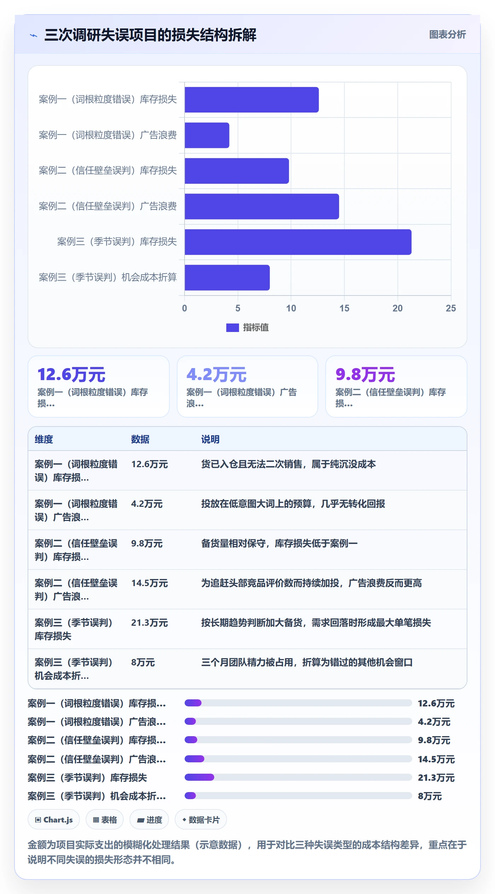Screen dimensions: 495x894
Task: Select the 数据卡片 tag
Action: tap(201, 820)
